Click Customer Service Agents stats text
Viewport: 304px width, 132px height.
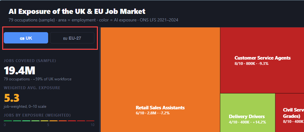click(x=251, y=63)
